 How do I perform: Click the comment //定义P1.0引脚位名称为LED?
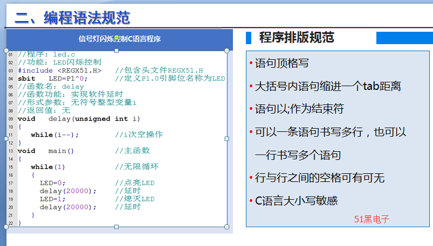(x=170, y=79)
